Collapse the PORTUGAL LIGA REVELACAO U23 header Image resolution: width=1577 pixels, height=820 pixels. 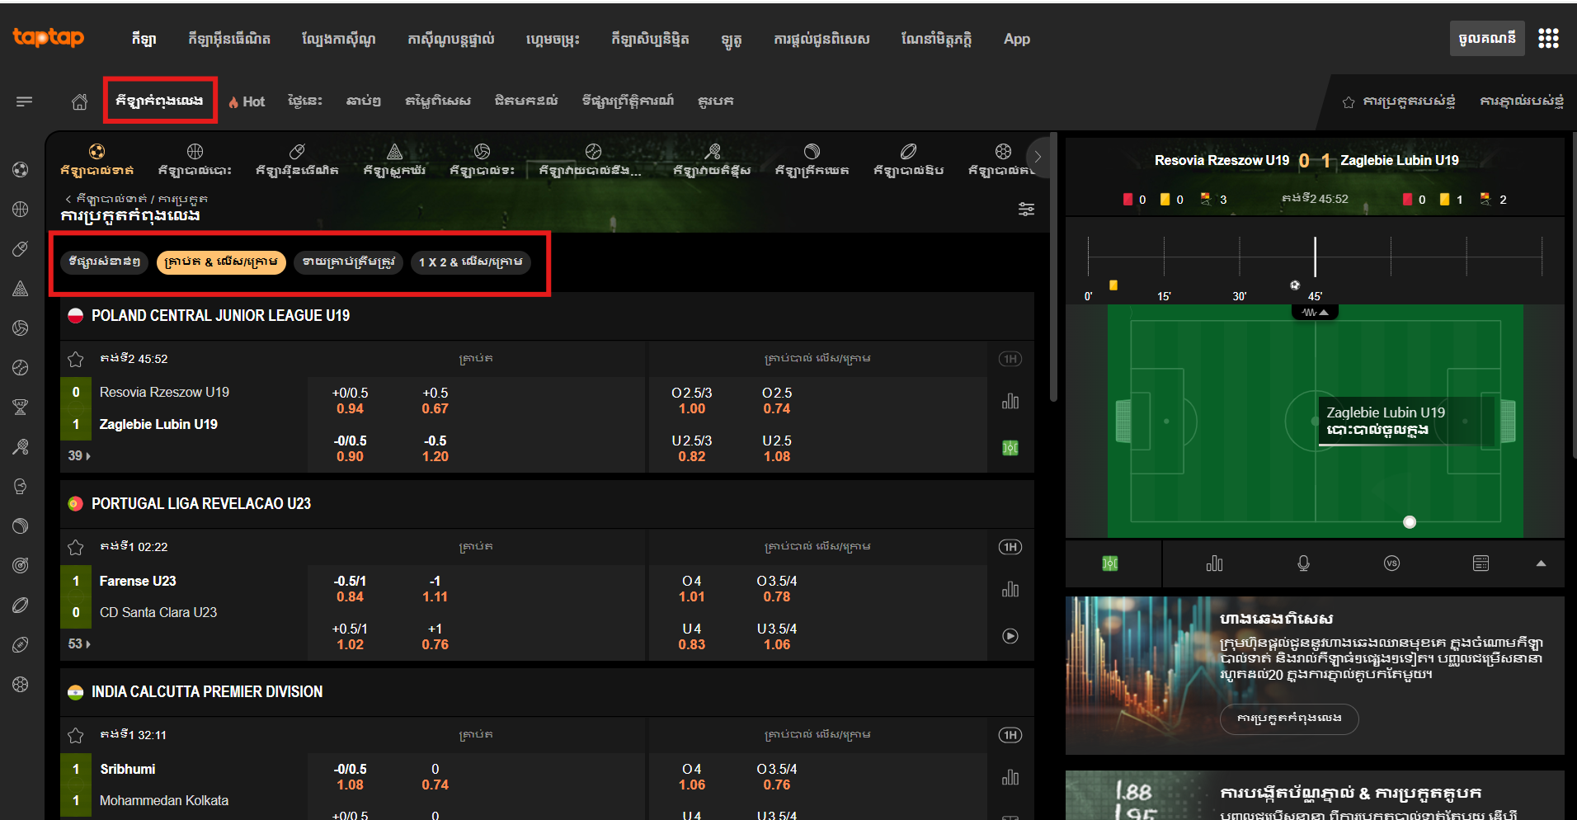[547, 503]
